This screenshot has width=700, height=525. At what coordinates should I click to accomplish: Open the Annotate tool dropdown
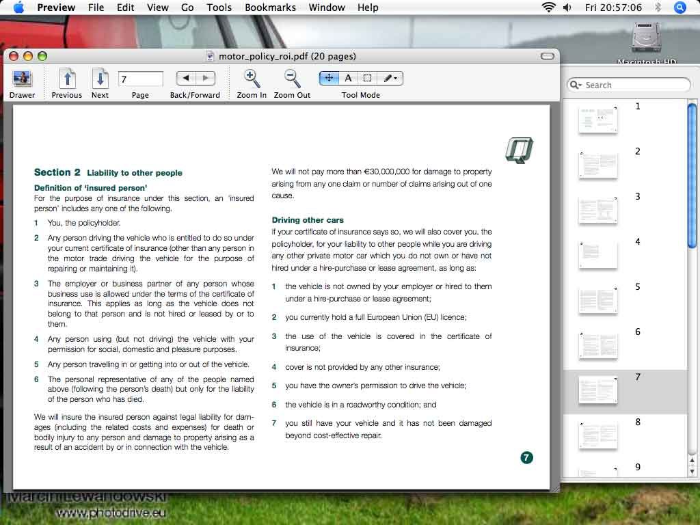[x=390, y=78]
